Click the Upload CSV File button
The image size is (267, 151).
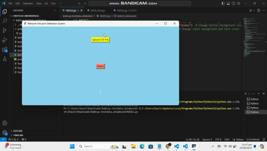[100, 40]
